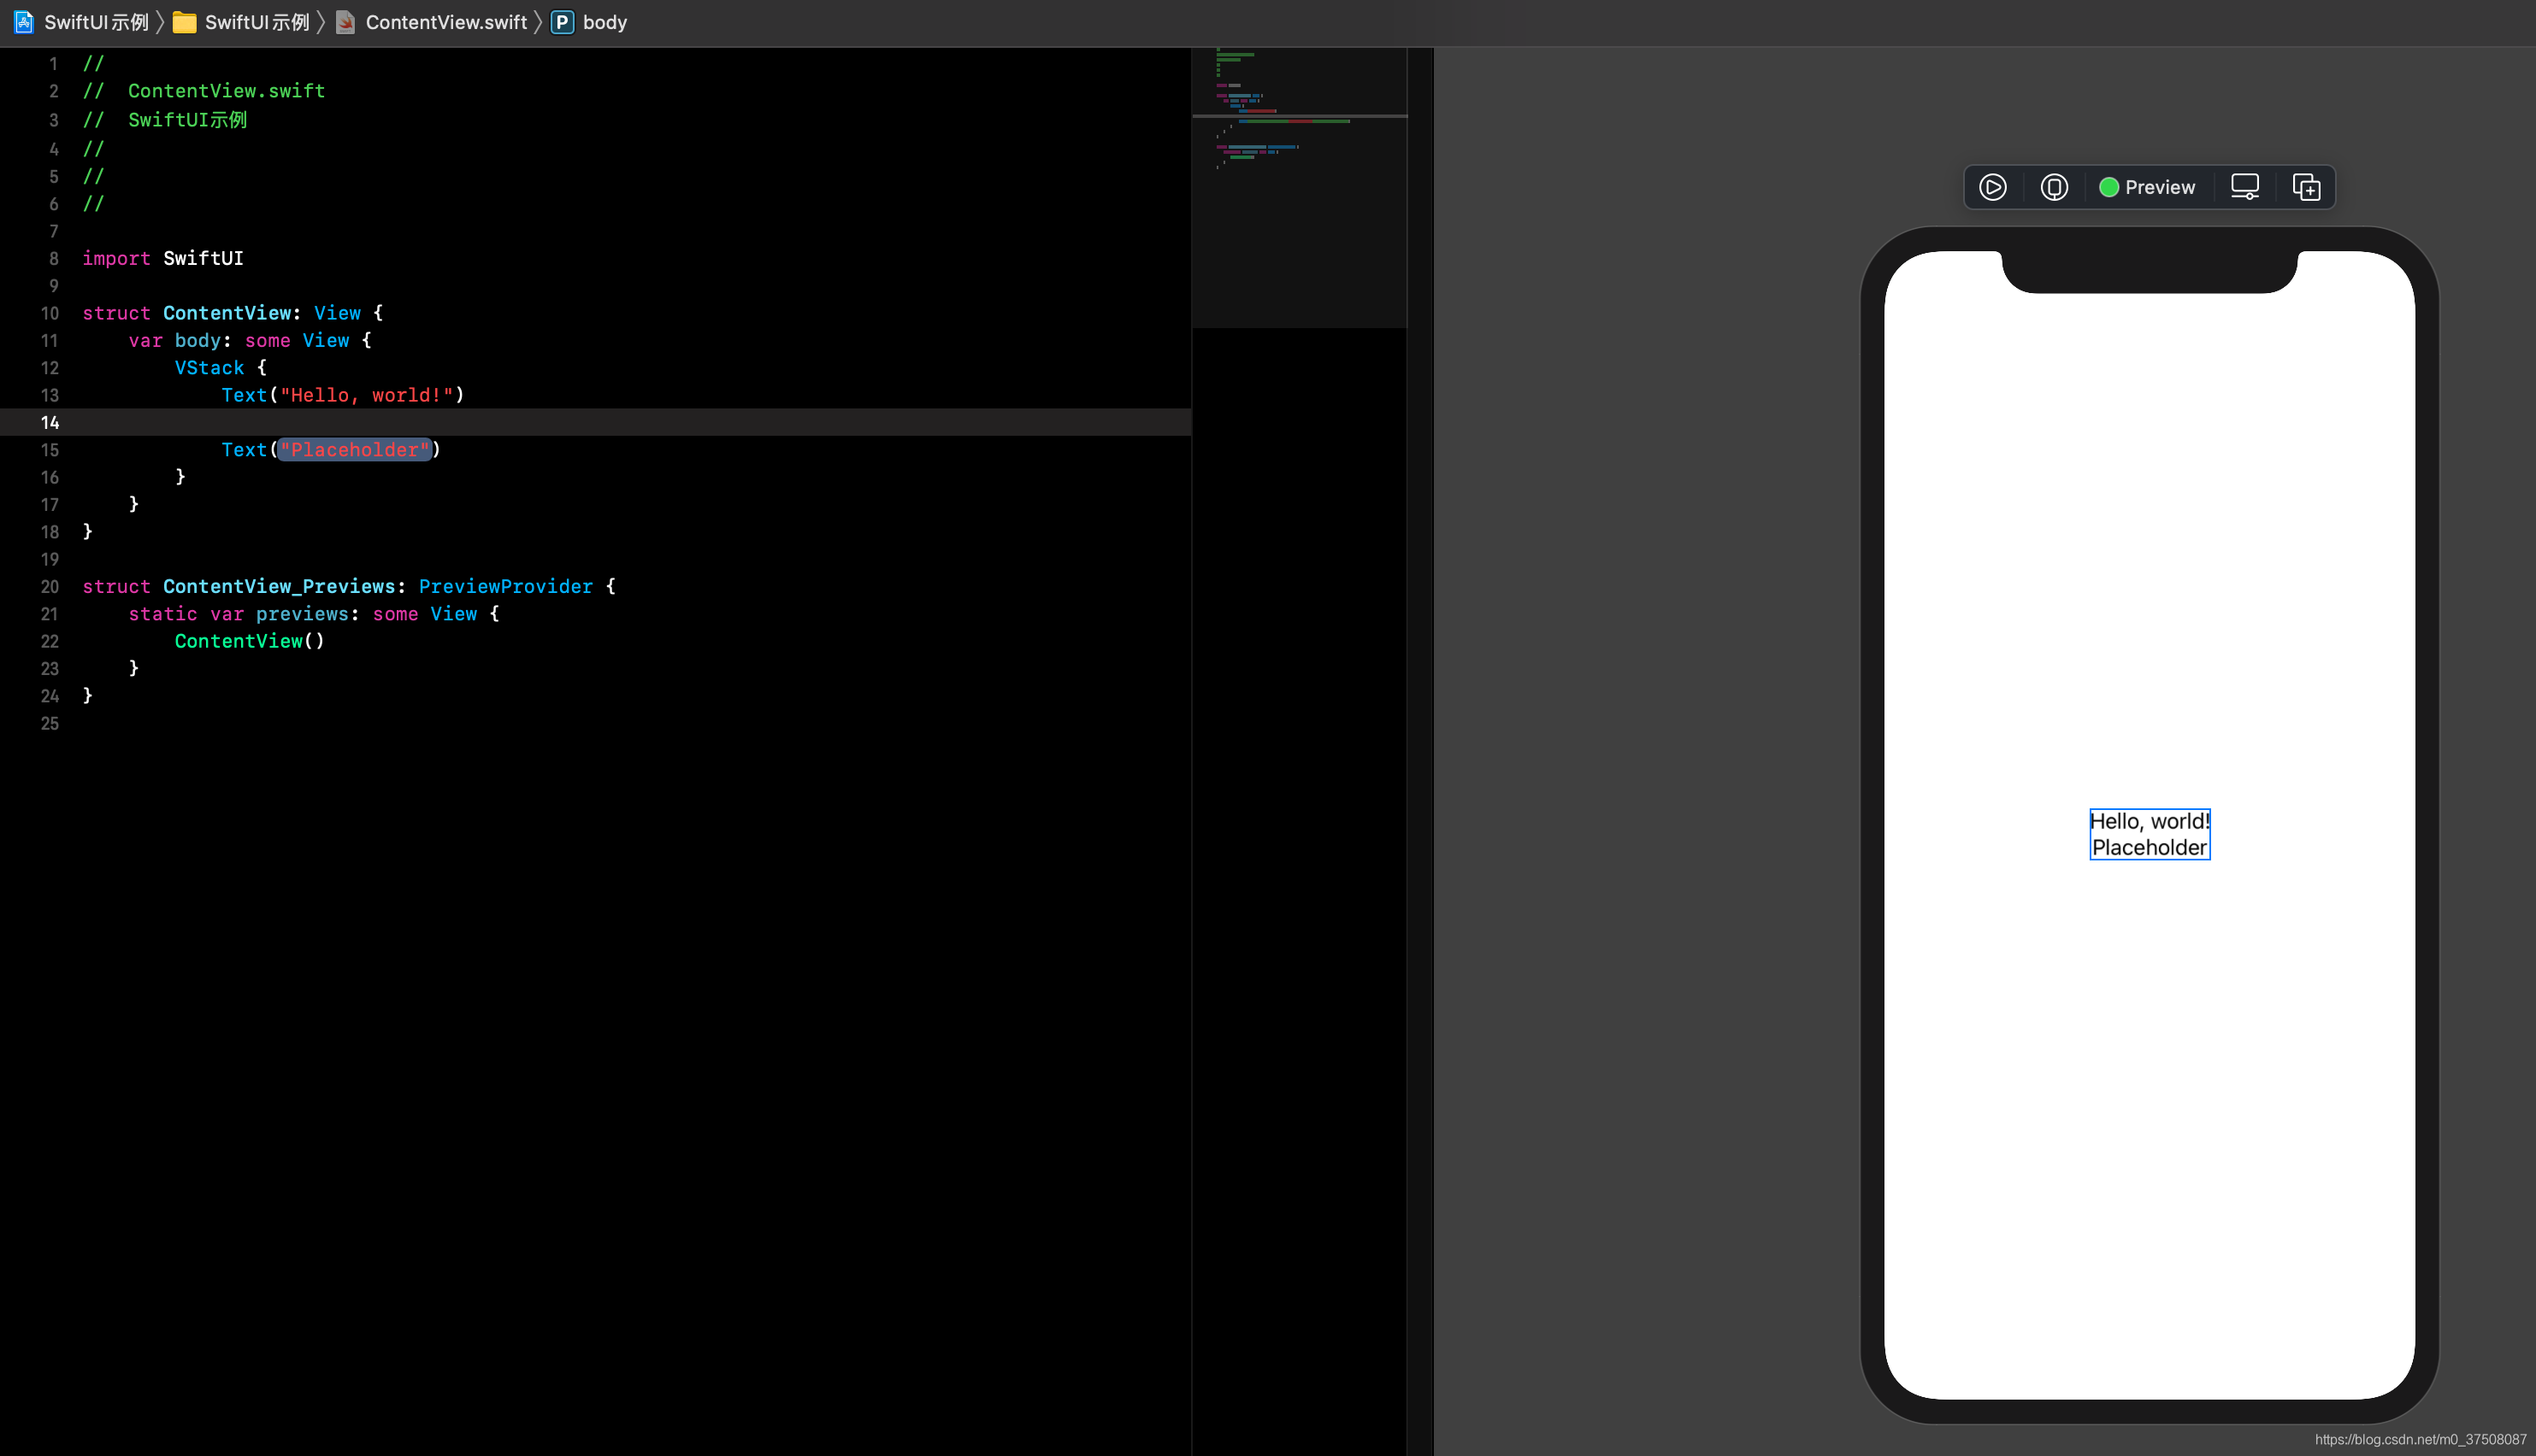This screenshot has height=1456, width=2536.
Task: Click the top-level 'SwiftUI示例' breadcrumb icon
Action: coord(25,21)
